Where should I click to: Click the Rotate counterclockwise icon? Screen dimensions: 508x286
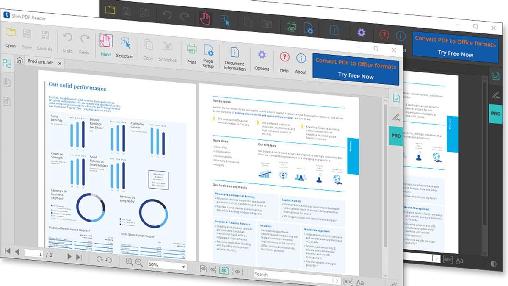tap(109, 260)
